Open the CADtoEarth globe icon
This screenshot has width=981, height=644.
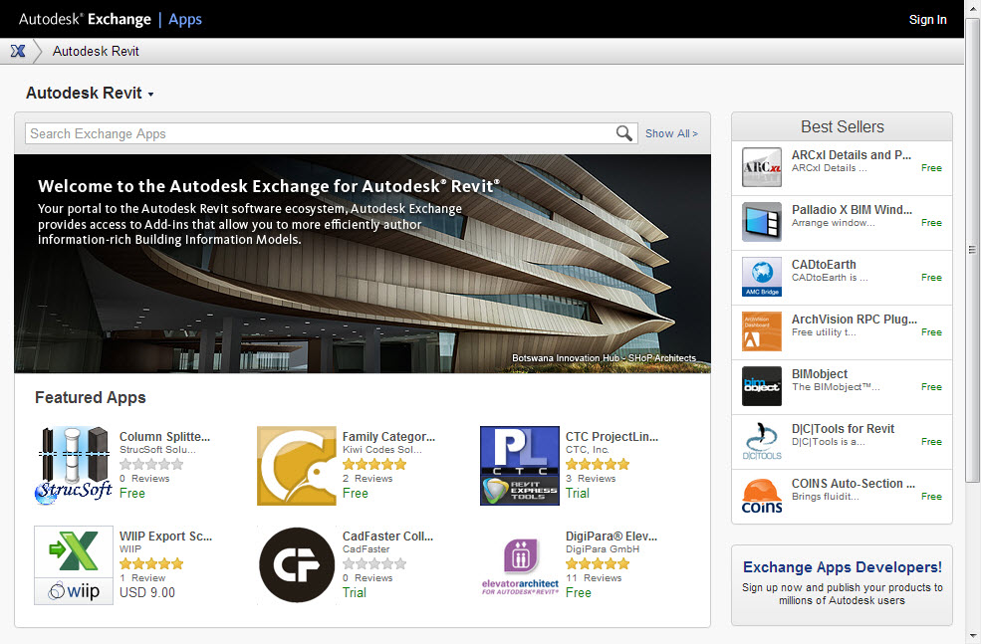(x=762, y=277)
